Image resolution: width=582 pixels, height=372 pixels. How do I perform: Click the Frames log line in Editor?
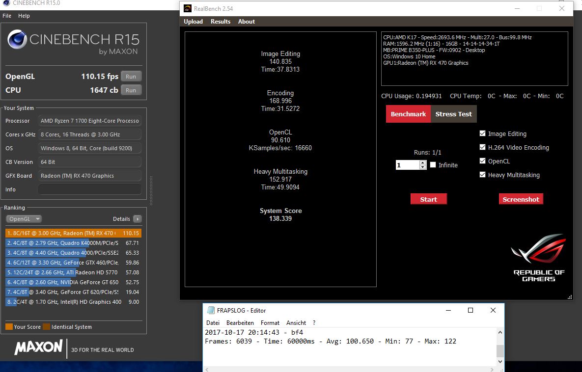pos(331,341)
